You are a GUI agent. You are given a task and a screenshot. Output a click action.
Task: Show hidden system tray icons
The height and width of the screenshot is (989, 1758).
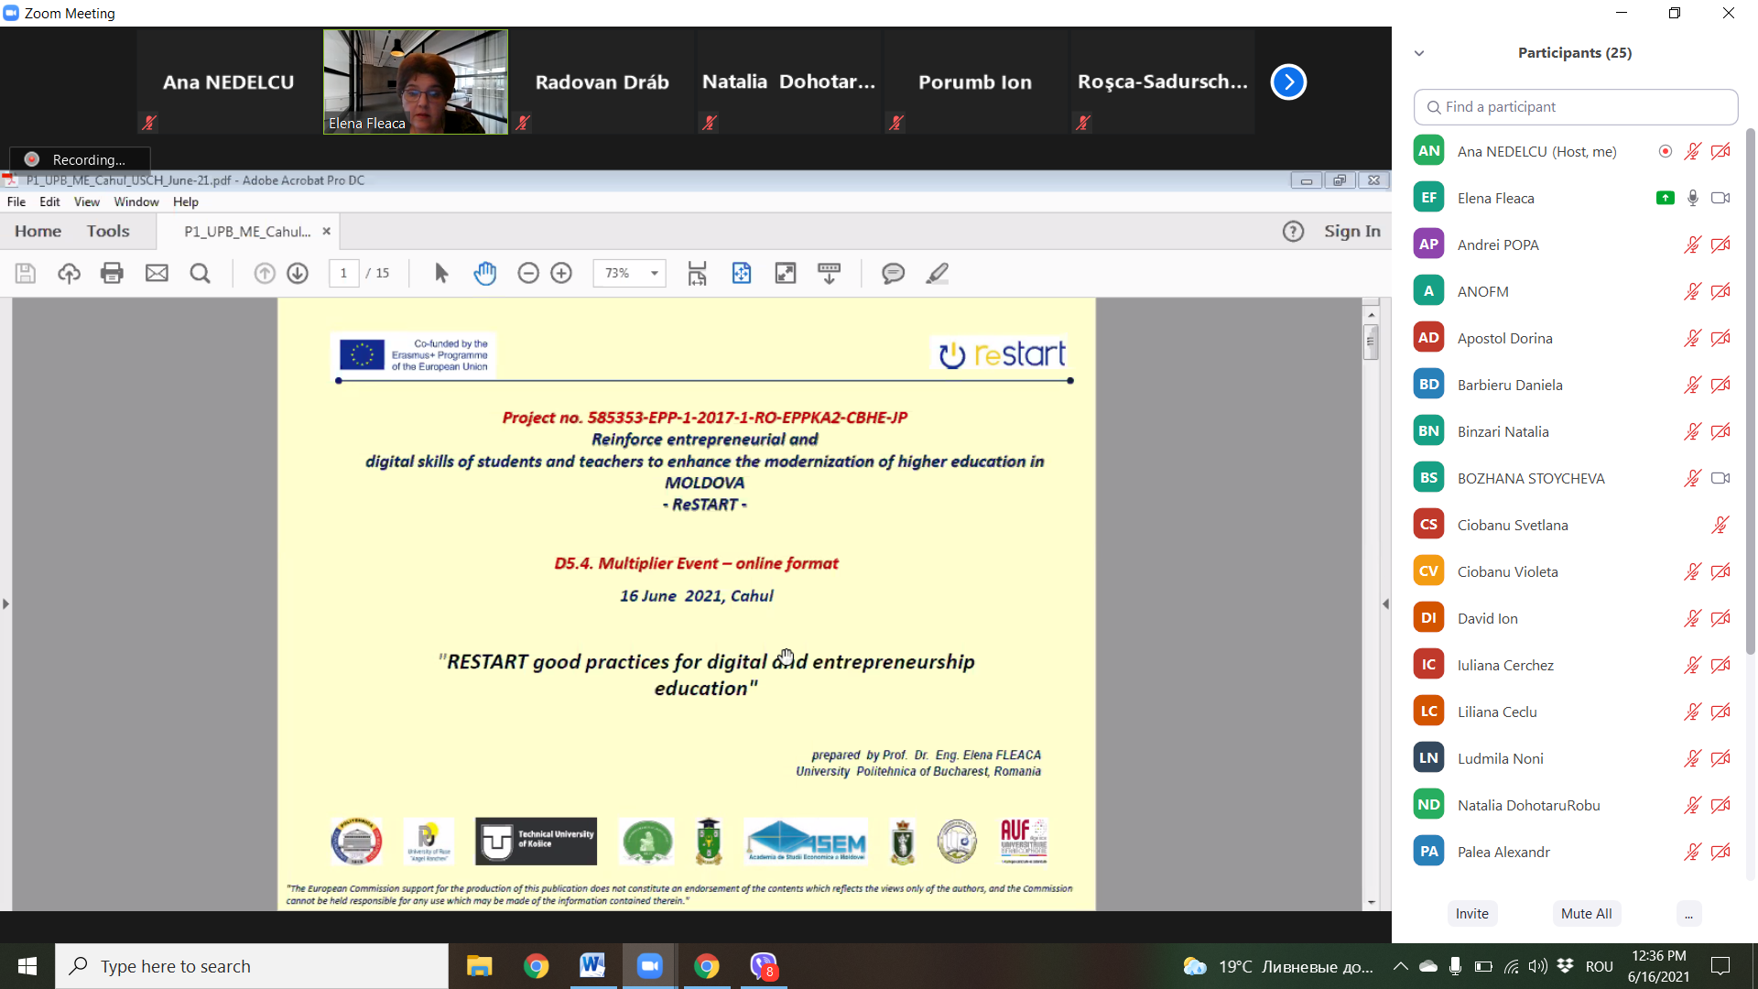[x=1400, y=966]
